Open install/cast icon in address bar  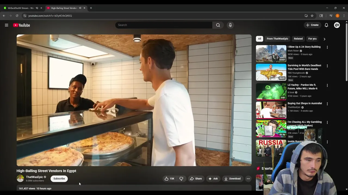[306, 16]
